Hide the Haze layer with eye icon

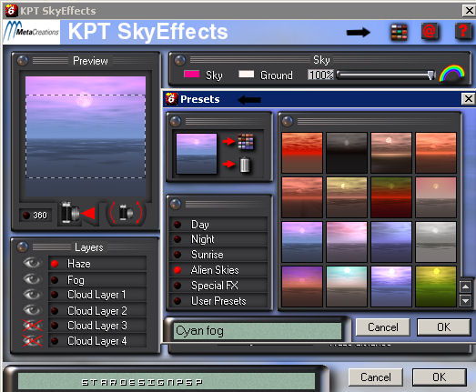[x=32, y=263]
